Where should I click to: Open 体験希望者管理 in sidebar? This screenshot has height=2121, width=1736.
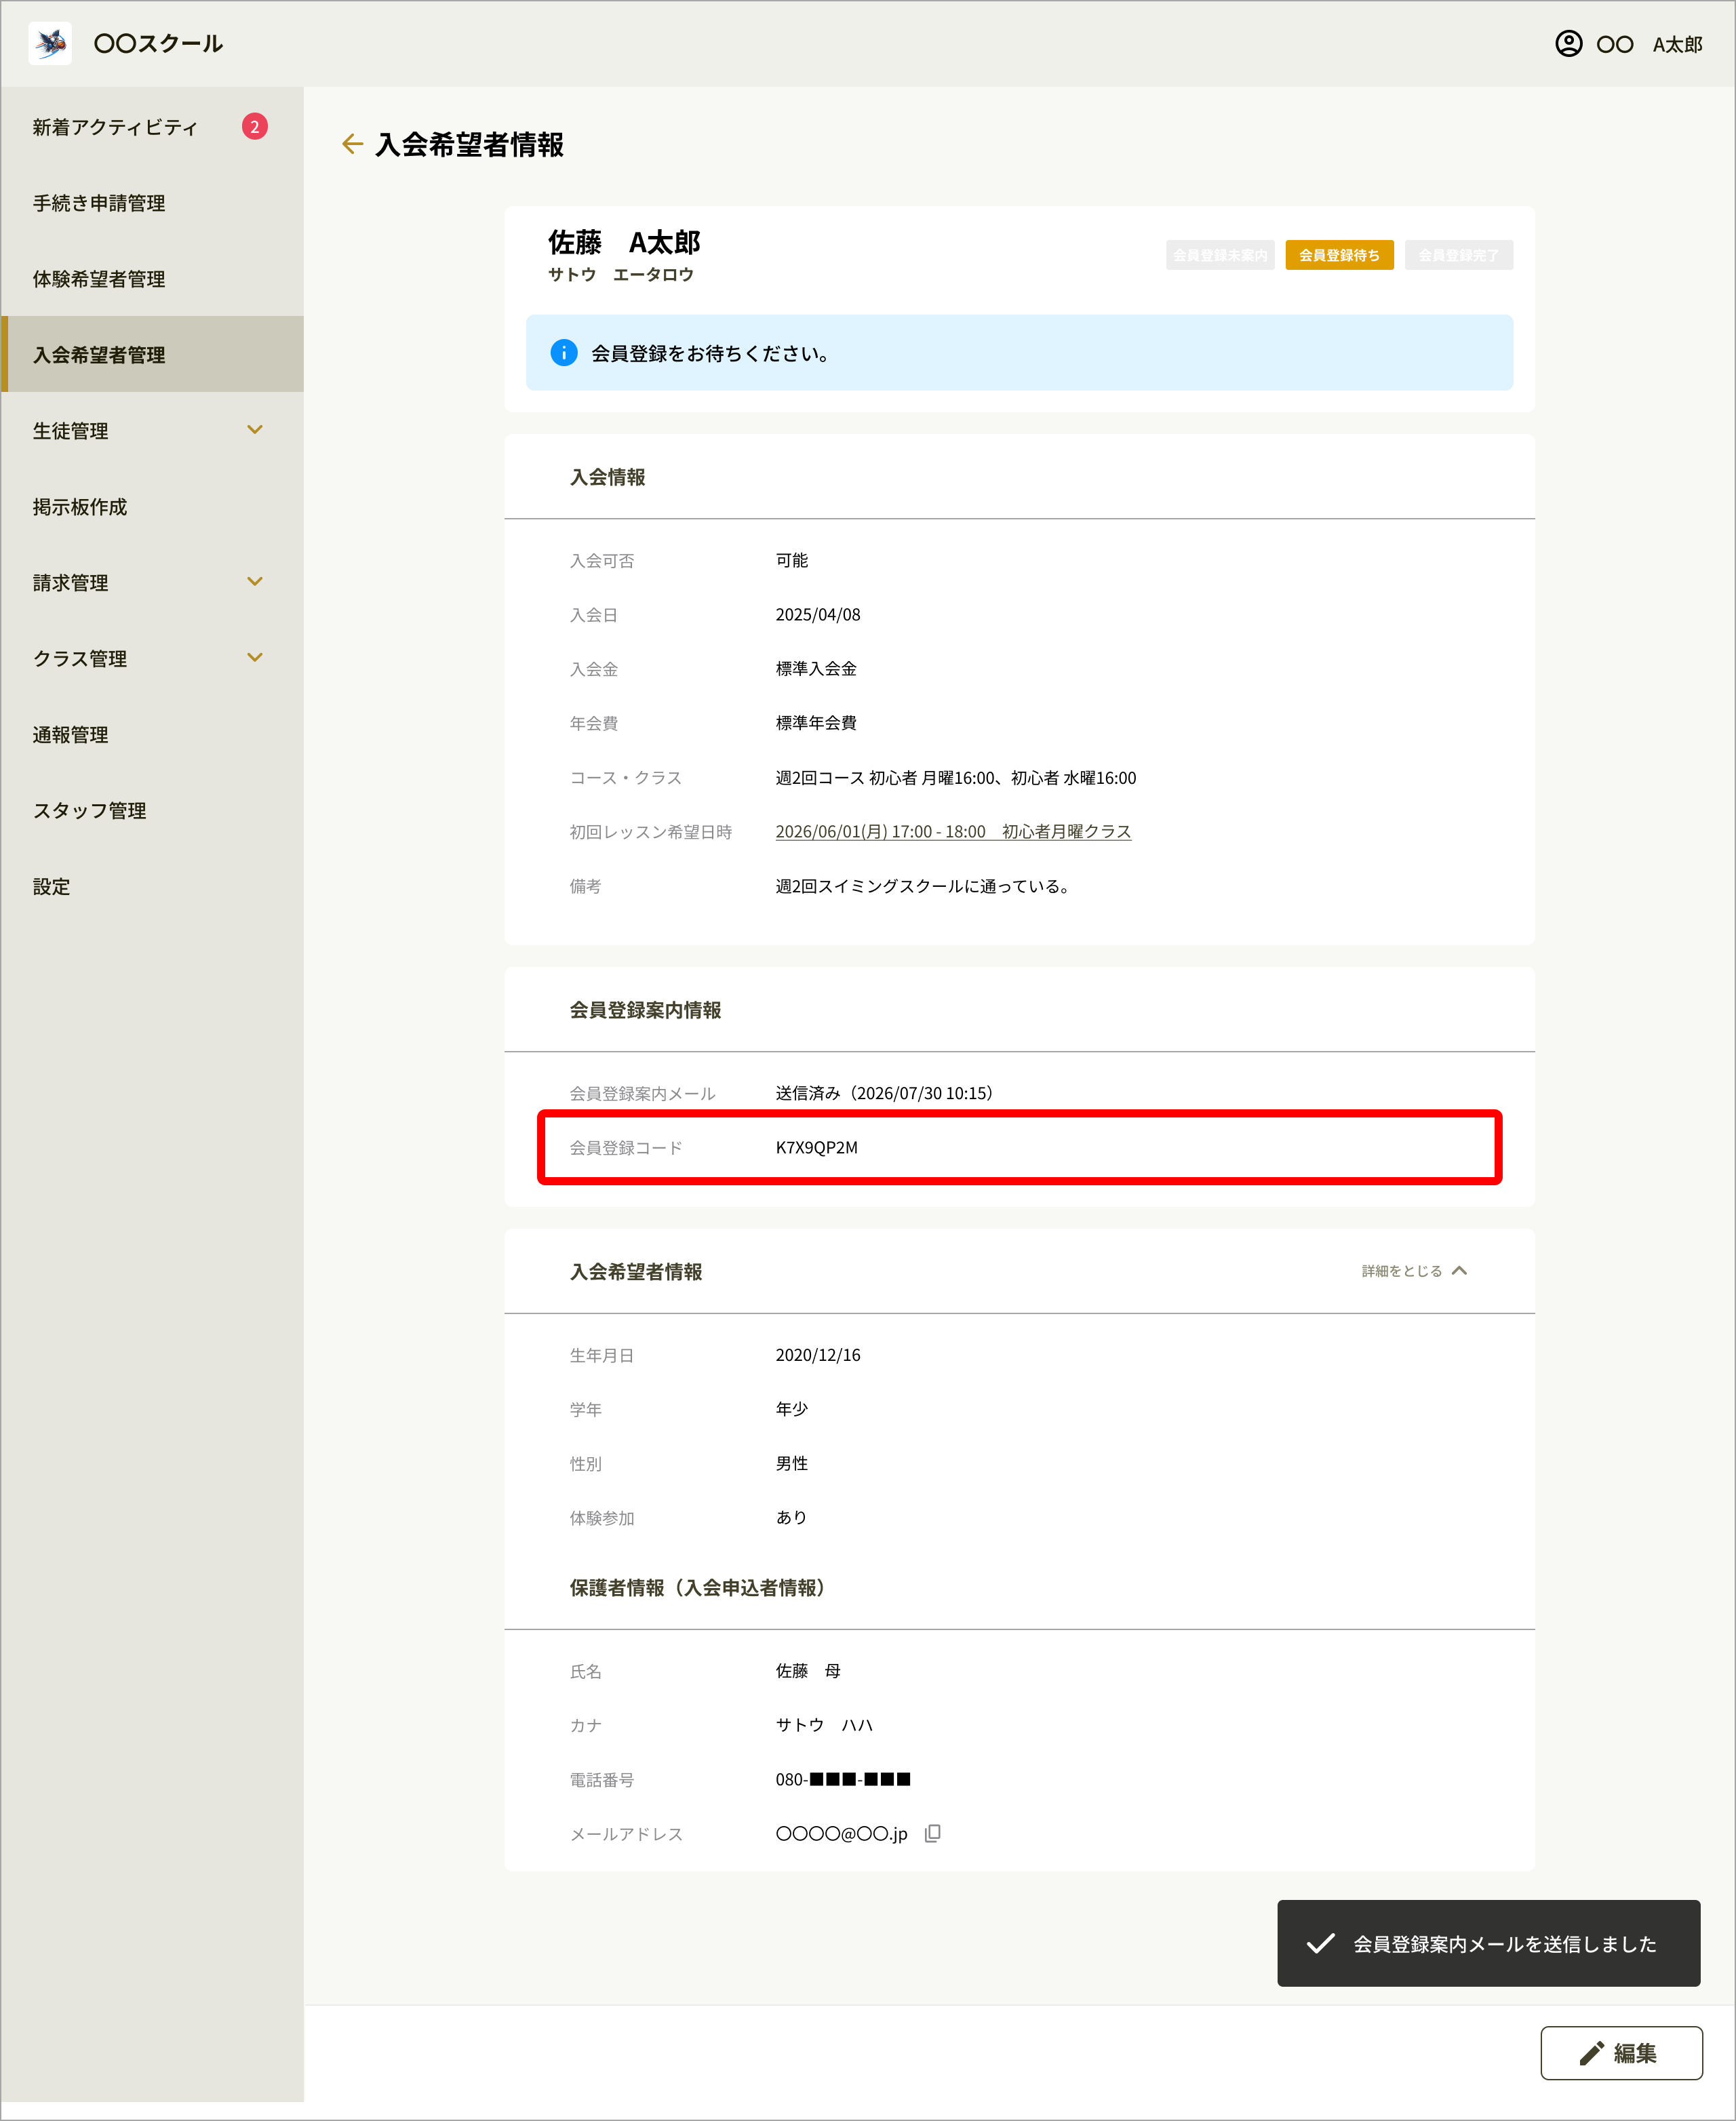click(x=152, y=279)
